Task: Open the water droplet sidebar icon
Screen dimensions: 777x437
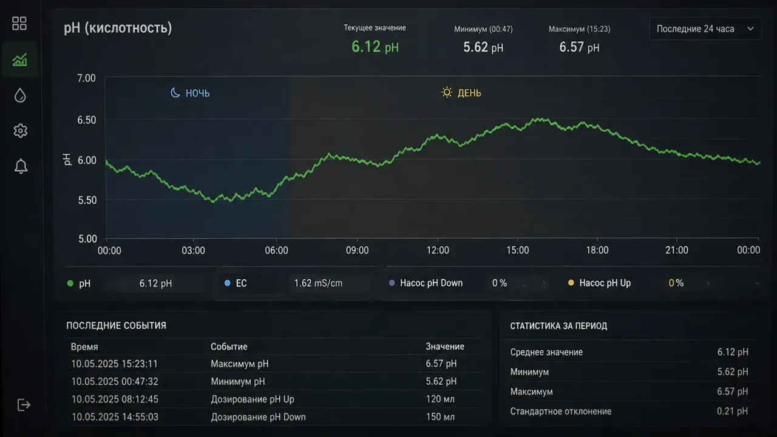Action: pos(20,95)
